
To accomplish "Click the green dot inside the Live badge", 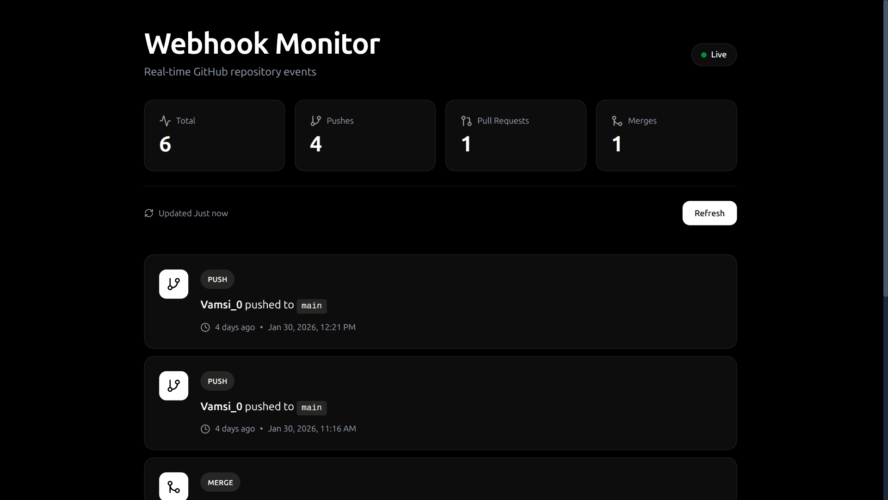I will pyautogui.click(x=703, y=55).
